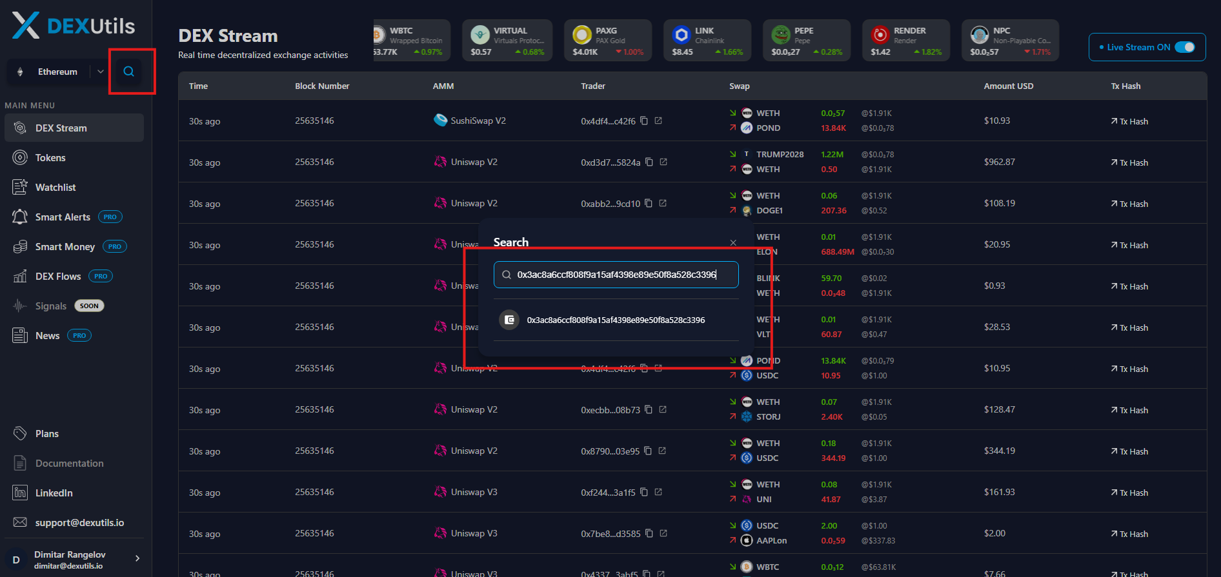Select the RENDER ticker card
The height and width of the screenshot is (577, 1221).
[x=906, y=41]
